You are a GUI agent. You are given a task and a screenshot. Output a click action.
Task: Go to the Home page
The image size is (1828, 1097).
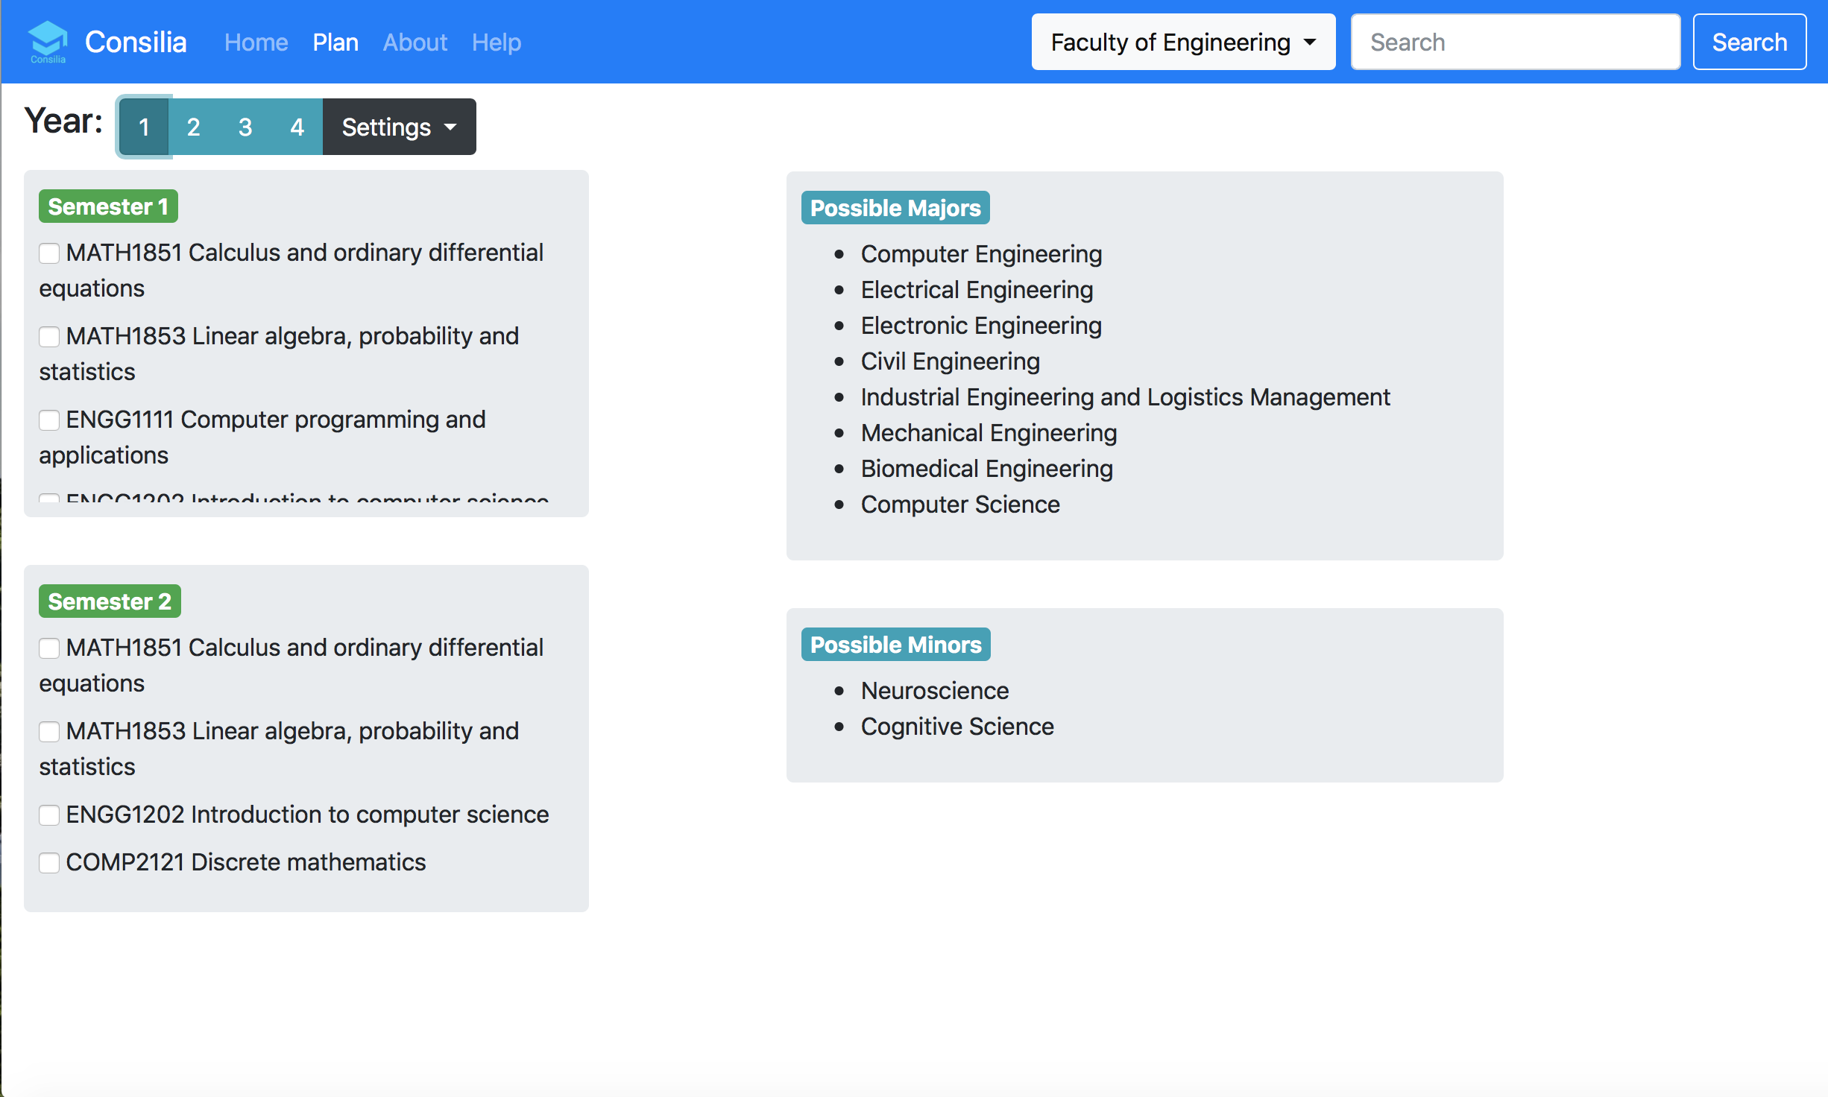(256, 42)
